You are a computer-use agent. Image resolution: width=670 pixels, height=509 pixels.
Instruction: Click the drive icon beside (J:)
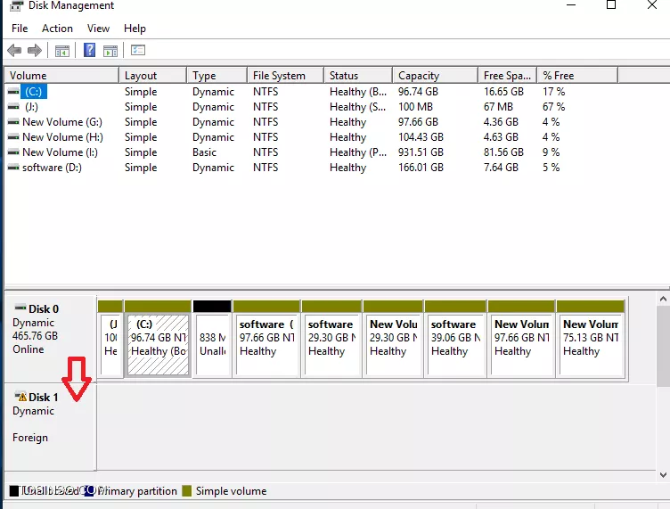13,106
